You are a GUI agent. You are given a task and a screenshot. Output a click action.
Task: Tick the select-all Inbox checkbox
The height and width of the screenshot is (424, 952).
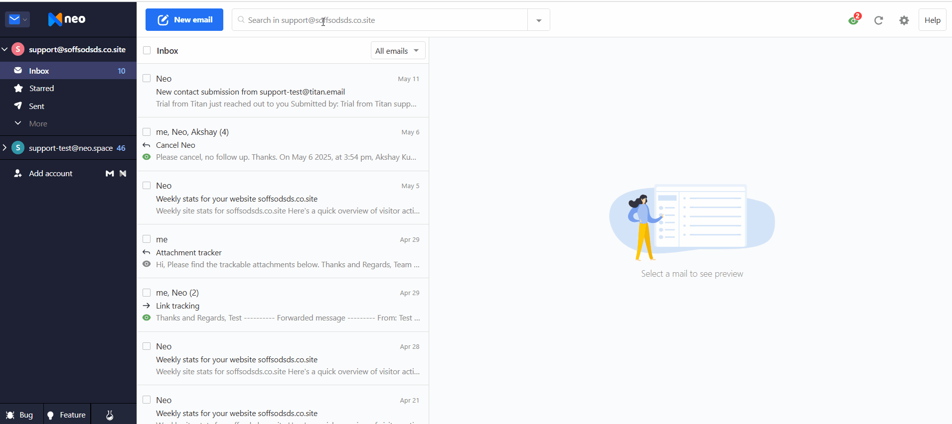click(147, 50)
